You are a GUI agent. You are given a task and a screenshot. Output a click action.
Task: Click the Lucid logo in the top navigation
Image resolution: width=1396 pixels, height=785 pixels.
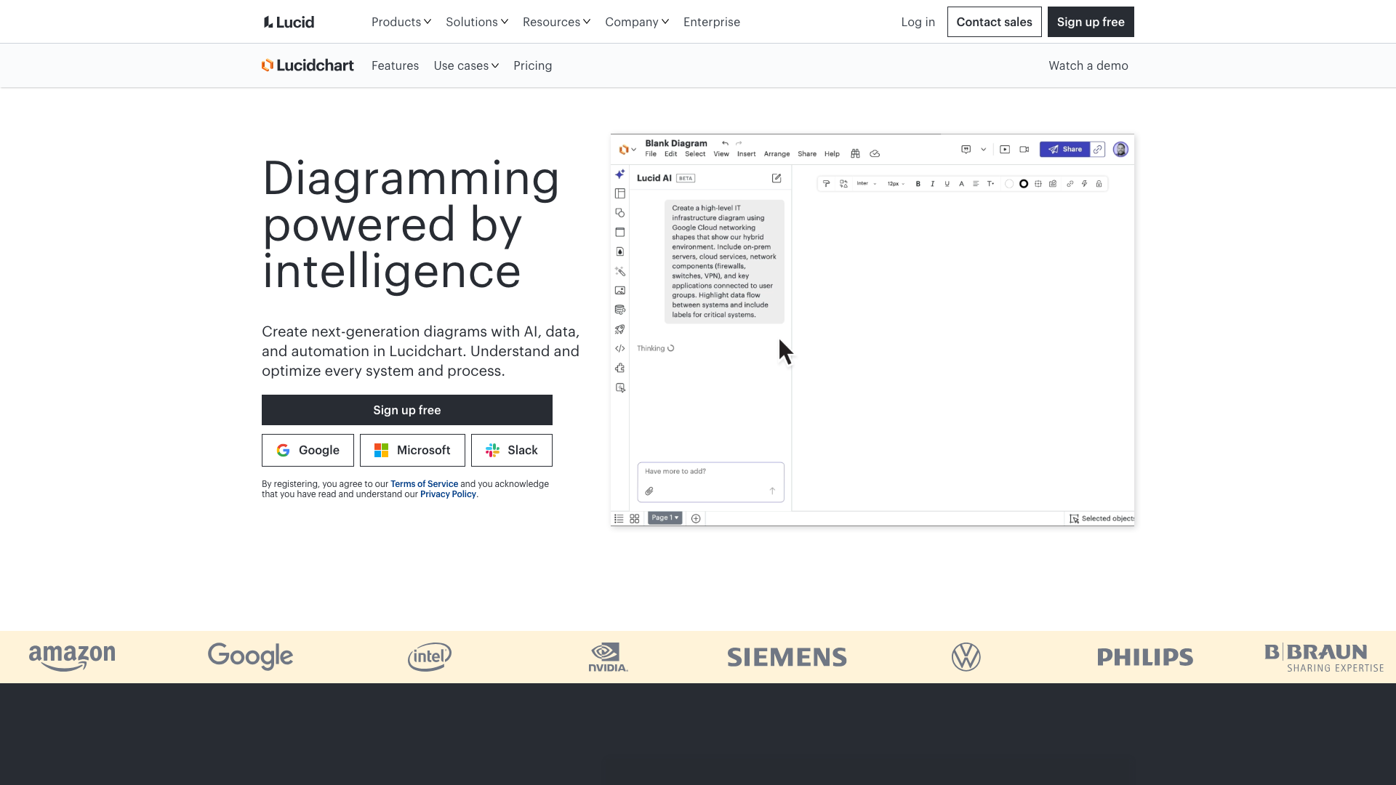click(x=289, y=22)
